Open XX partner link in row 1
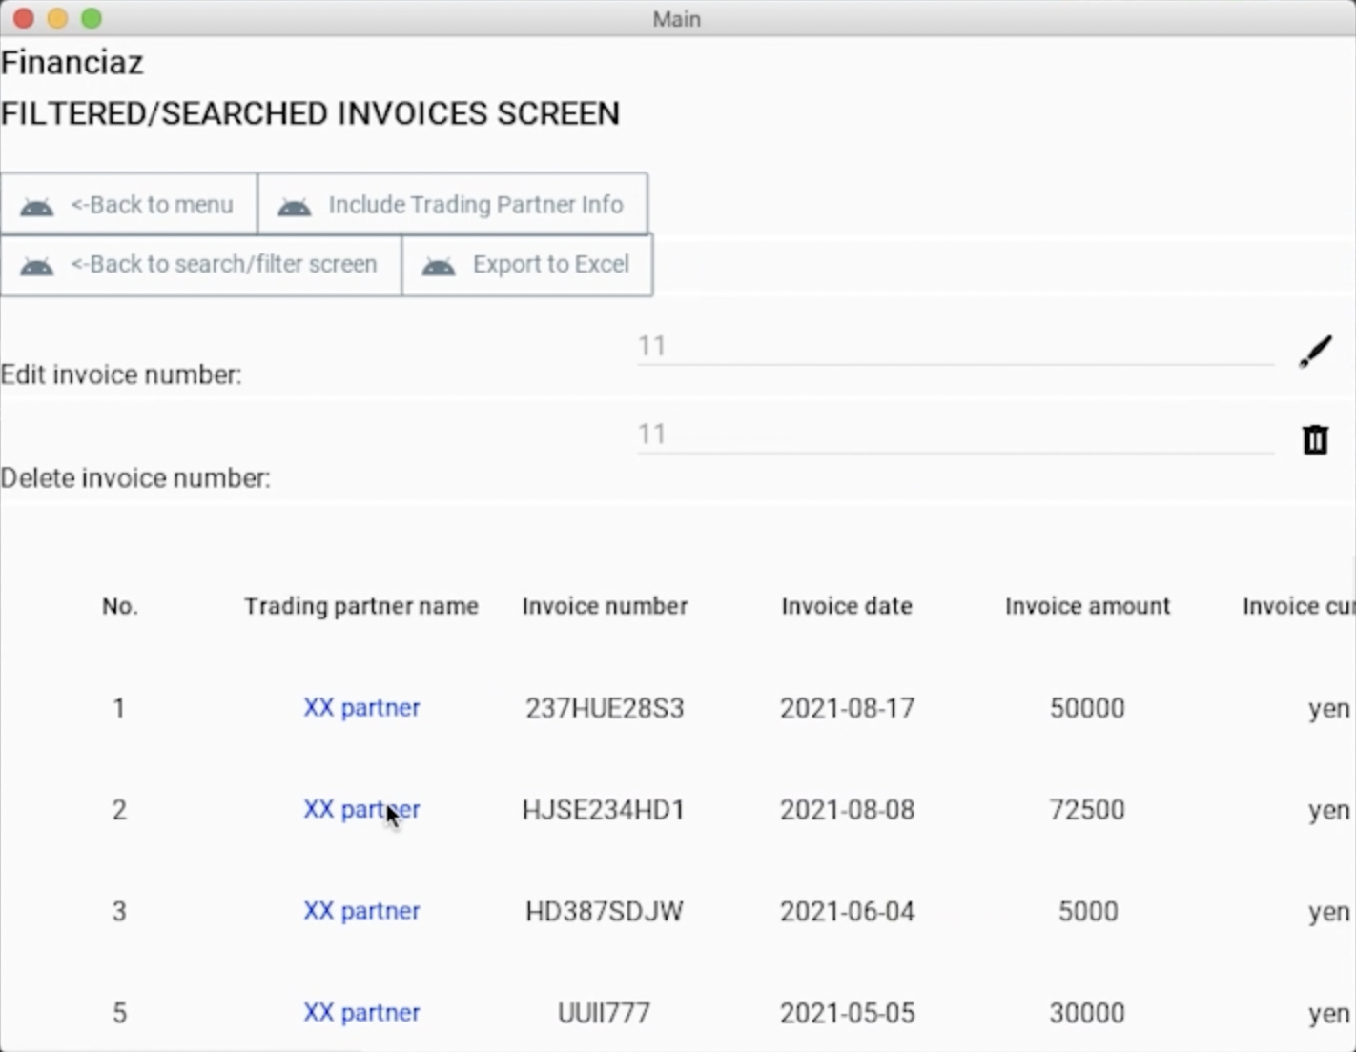 361,708
